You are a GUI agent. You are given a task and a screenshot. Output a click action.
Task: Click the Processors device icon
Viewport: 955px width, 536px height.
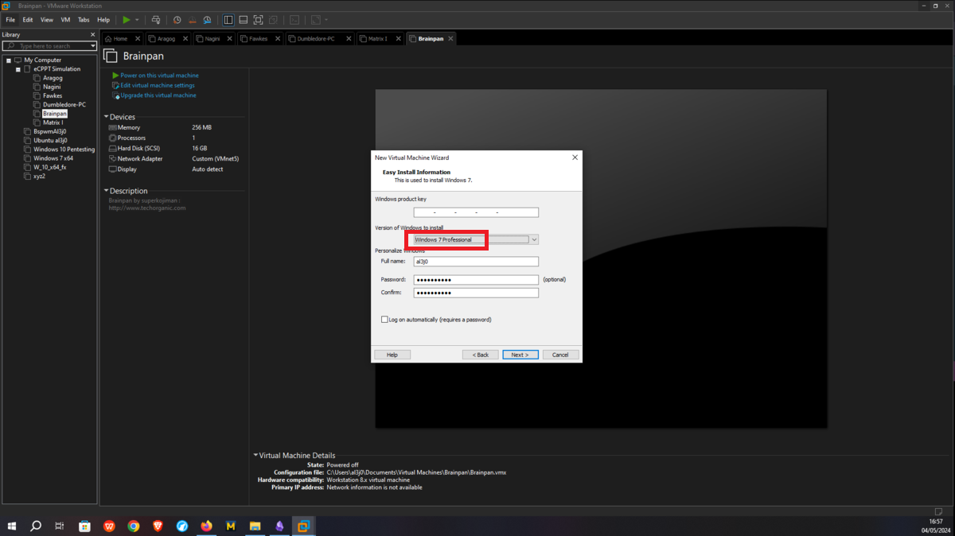pos(113,138)
